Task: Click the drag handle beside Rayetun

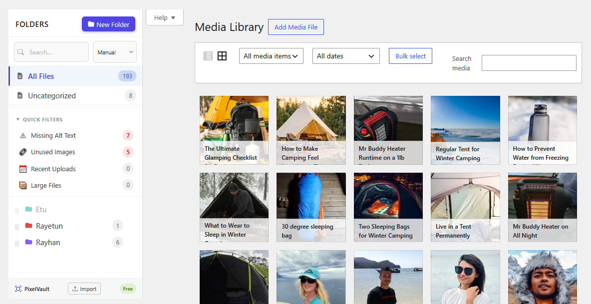Action: 17,227
